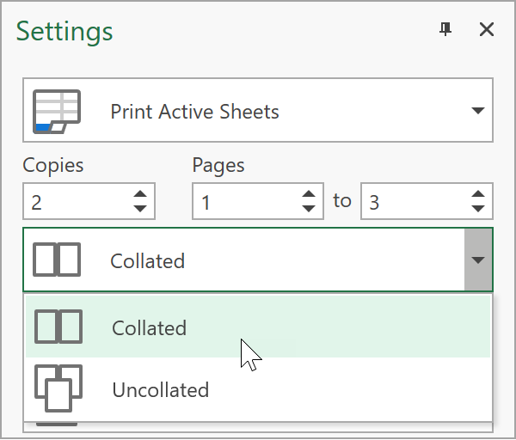The width and height of the screenshot is (516, 440).
Task: Collapse the Collated dropdown using its arrow
Action: [478, 260]
